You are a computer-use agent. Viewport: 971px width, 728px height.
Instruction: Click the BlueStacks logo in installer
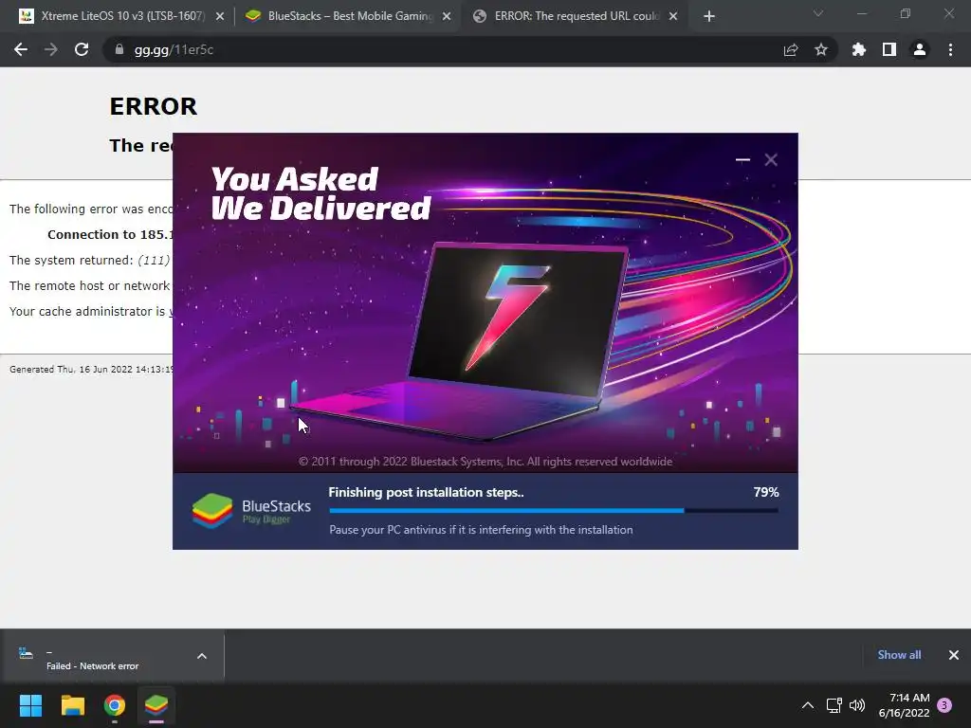pos(212,511)
